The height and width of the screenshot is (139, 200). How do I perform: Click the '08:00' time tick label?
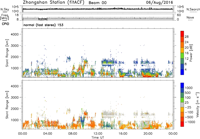click(x=72, y=134)
